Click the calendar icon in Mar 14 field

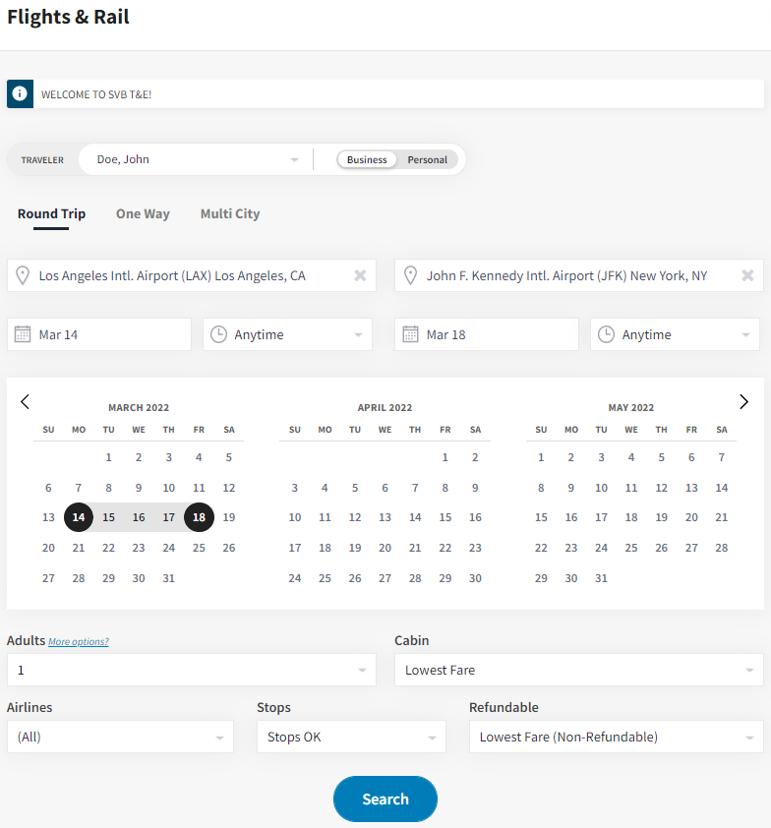coord(24,334)
